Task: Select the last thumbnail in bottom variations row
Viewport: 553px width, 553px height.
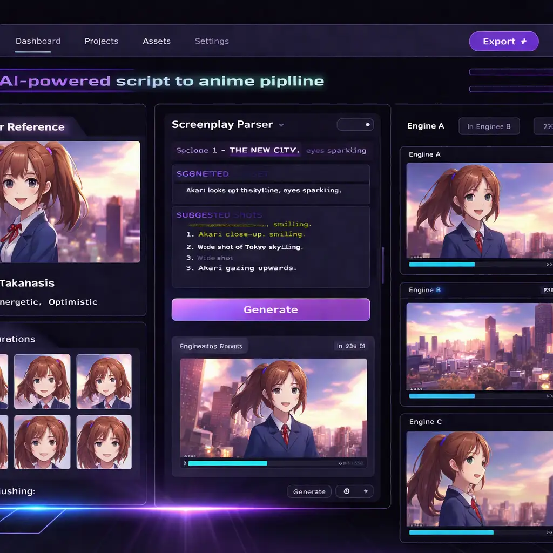Action: coord(104,442)
